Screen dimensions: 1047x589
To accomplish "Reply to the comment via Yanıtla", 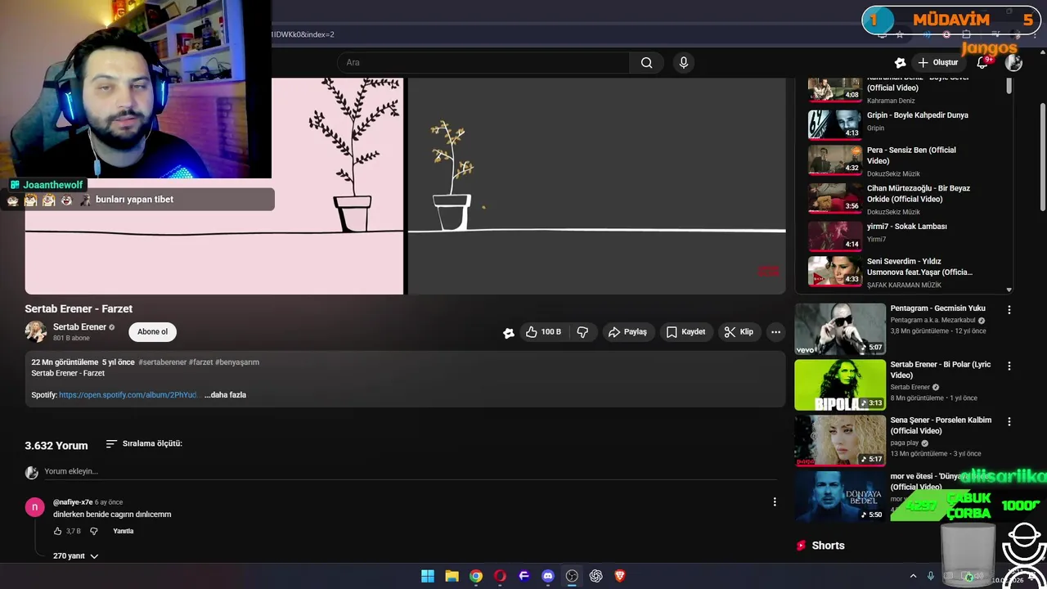I will (124, 531).
